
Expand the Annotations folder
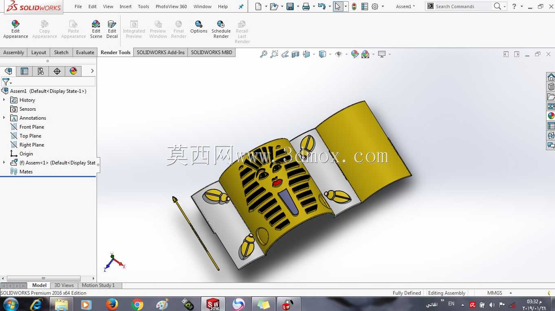4,118
